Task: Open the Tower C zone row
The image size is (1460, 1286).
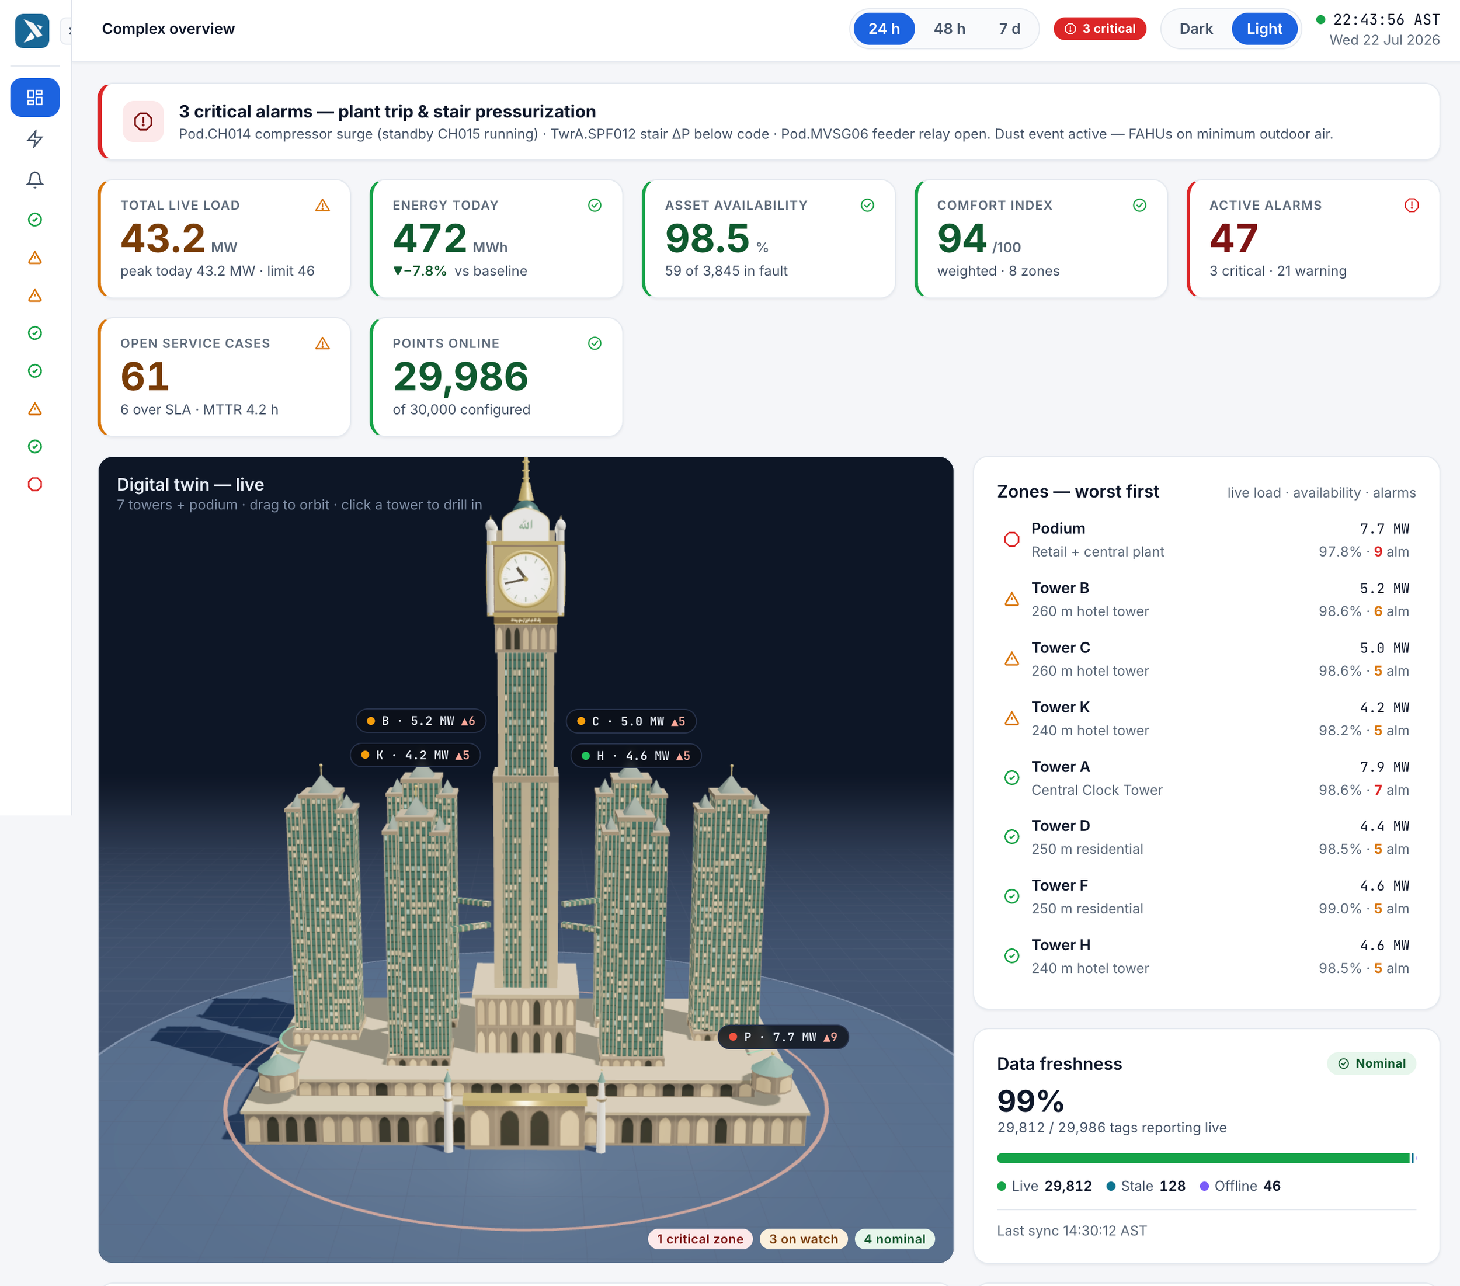Action: [x=1207, y=659]
